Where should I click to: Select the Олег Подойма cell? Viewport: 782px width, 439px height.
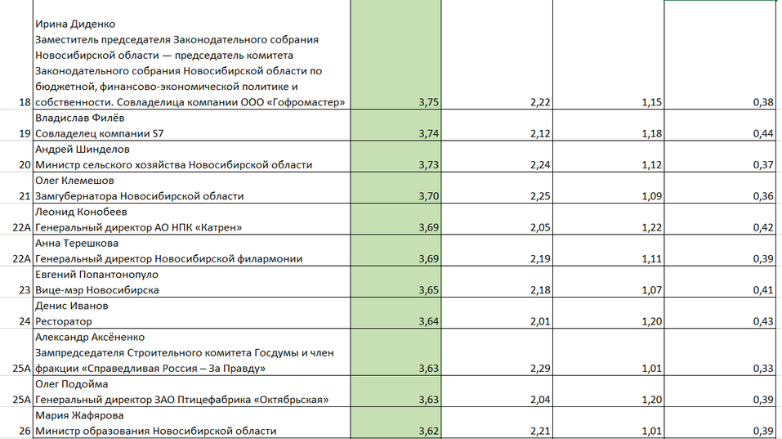coord(191,392)
